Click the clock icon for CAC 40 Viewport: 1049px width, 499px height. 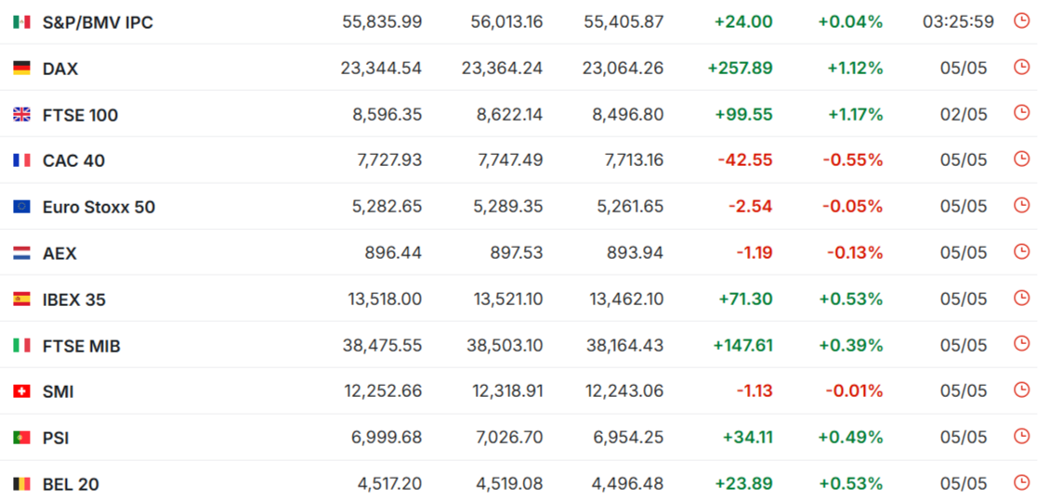click(x=1021, y=159)
